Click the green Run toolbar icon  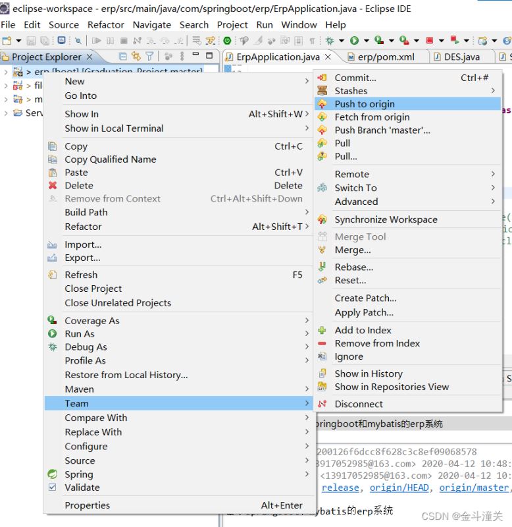tap(354, 41)
